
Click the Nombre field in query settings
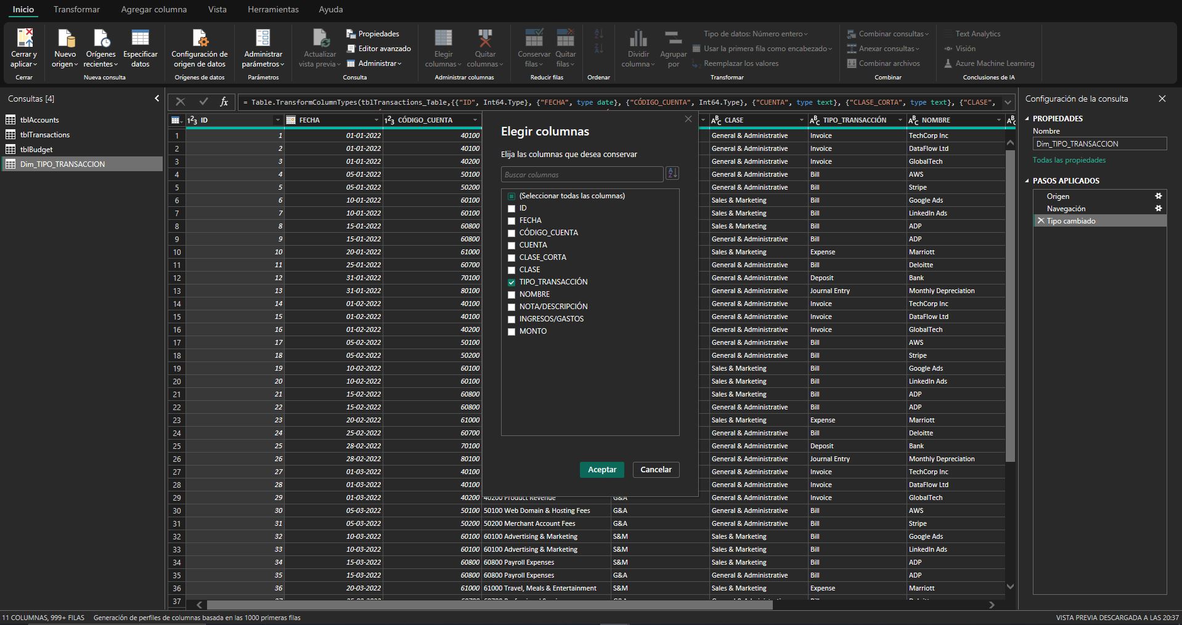tap(1099, 143)
